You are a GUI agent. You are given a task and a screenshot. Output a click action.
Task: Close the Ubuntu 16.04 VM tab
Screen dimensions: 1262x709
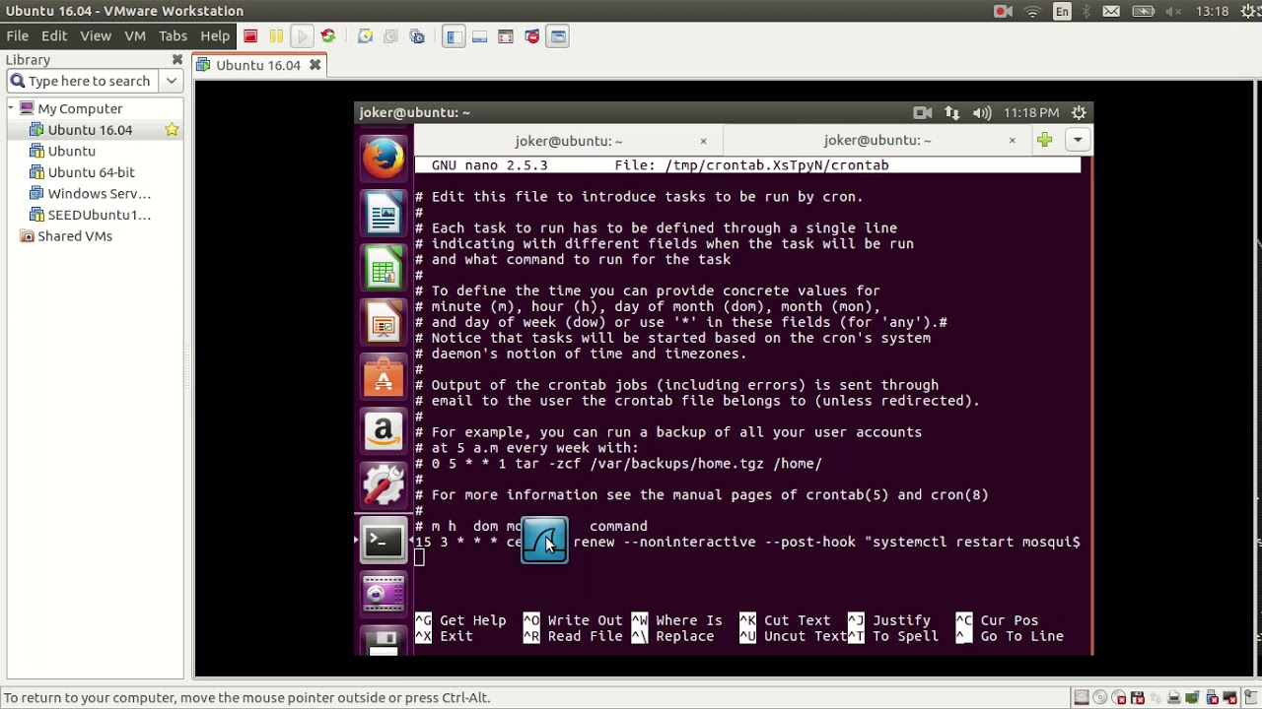click(x=315, y=65)
